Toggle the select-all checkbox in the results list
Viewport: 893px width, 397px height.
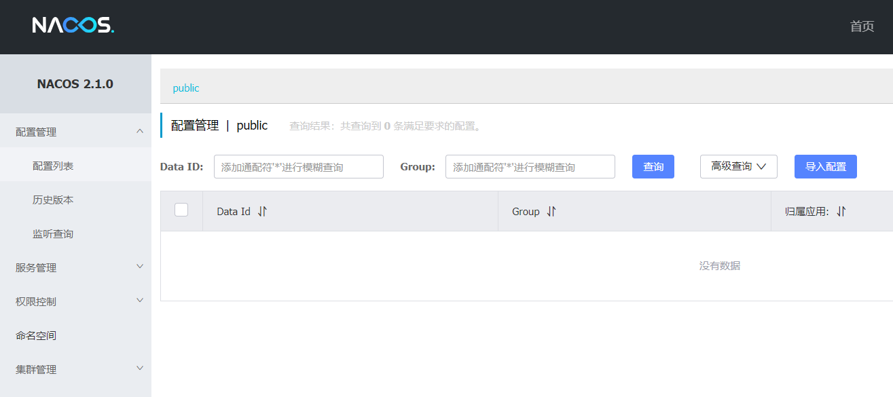pyautogui.click(x=181, y=210)
